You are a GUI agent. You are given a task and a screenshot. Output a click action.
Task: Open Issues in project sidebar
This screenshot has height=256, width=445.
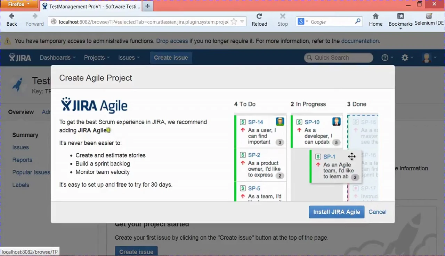(21, 147)
